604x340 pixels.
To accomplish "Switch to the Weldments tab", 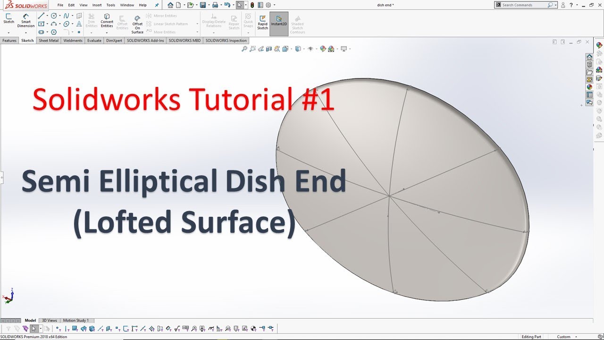I will pyautogui.click(x=73, y=41).
